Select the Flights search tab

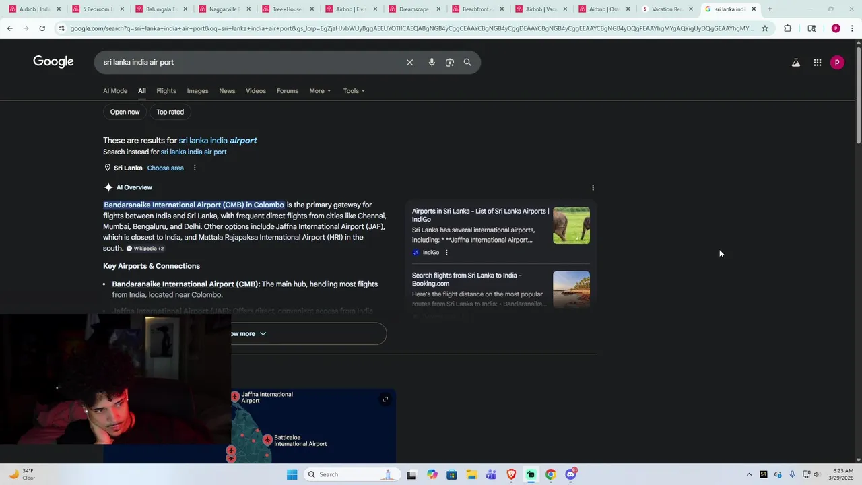(x=166, y=91)
